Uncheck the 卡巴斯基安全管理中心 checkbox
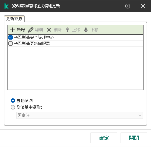This screenshot has width=151, height=147. pyautogui.click(x=10, y=38)
